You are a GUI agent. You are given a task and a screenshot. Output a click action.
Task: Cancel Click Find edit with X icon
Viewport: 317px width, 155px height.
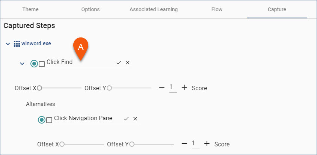point(128,63)
